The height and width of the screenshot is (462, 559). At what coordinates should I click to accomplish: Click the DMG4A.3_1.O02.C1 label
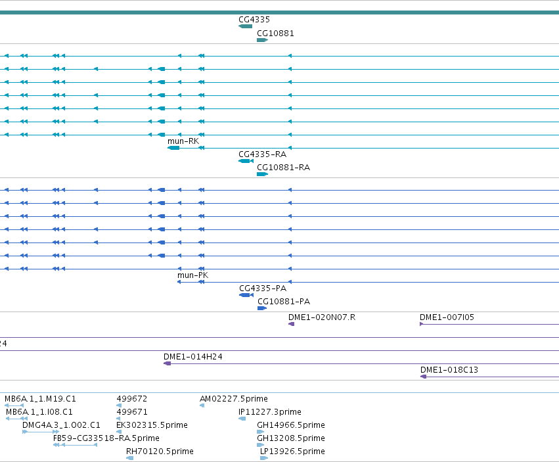[x=61, y=425]
